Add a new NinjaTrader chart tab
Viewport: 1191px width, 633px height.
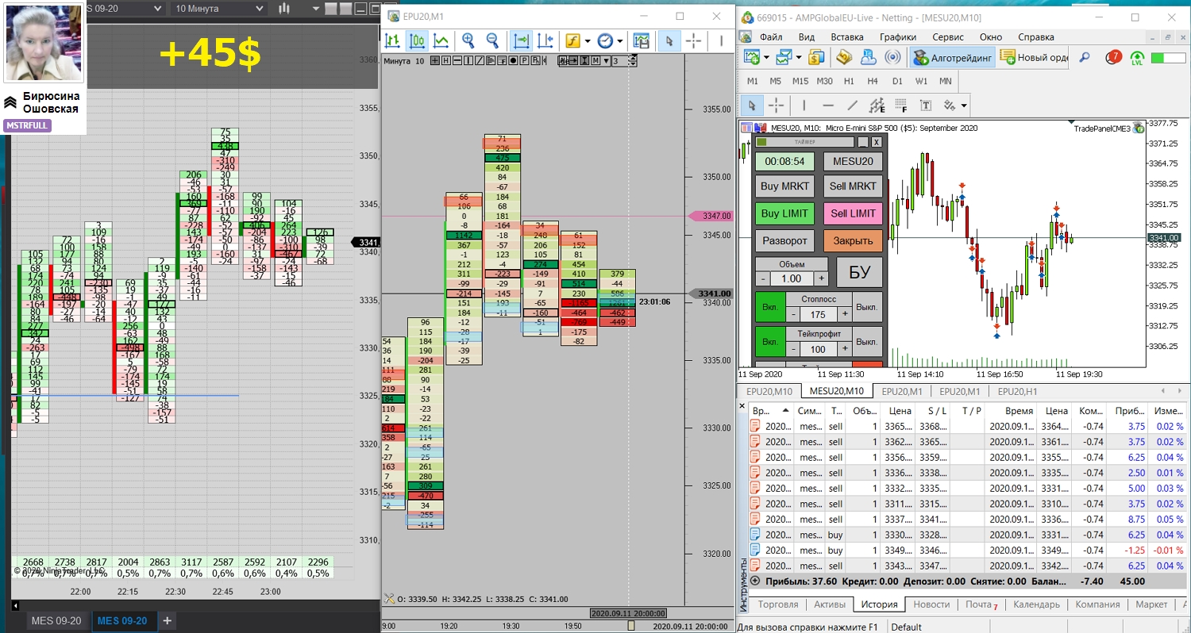pyautogui.click(x=167, y=621)
